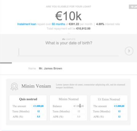Click the Balance field in Minim Nostrud
The width and height of the screenshot is (137, 131).
79,106
